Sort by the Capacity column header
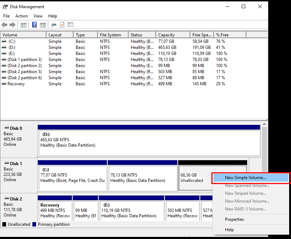This screenshot has height=239, width=291. pyautogui.click(x=166, y=35)
